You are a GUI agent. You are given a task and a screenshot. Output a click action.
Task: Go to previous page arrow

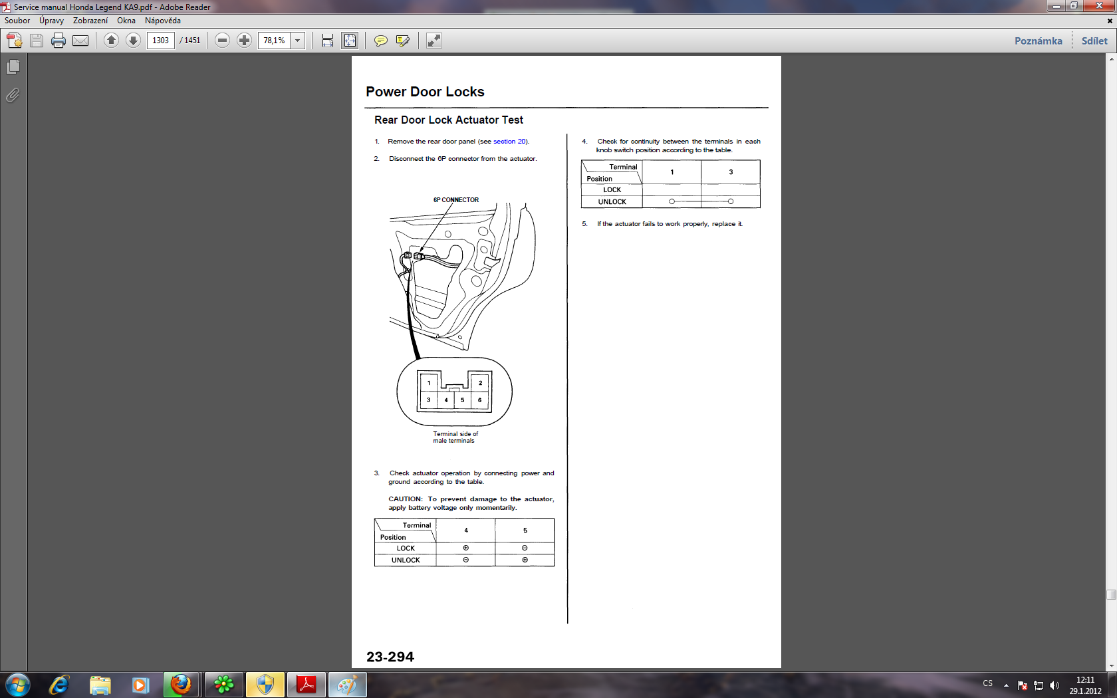coord(112,41)
